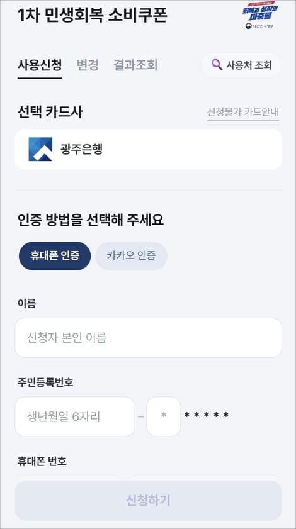Open the 변경 tab
The image size is (296, 529).
tap(88, 65)
